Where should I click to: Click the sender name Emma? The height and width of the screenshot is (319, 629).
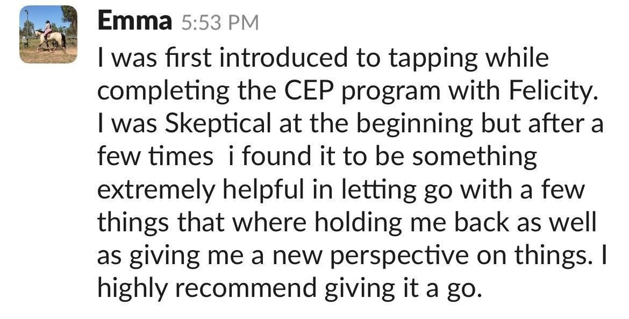(135, 22)
